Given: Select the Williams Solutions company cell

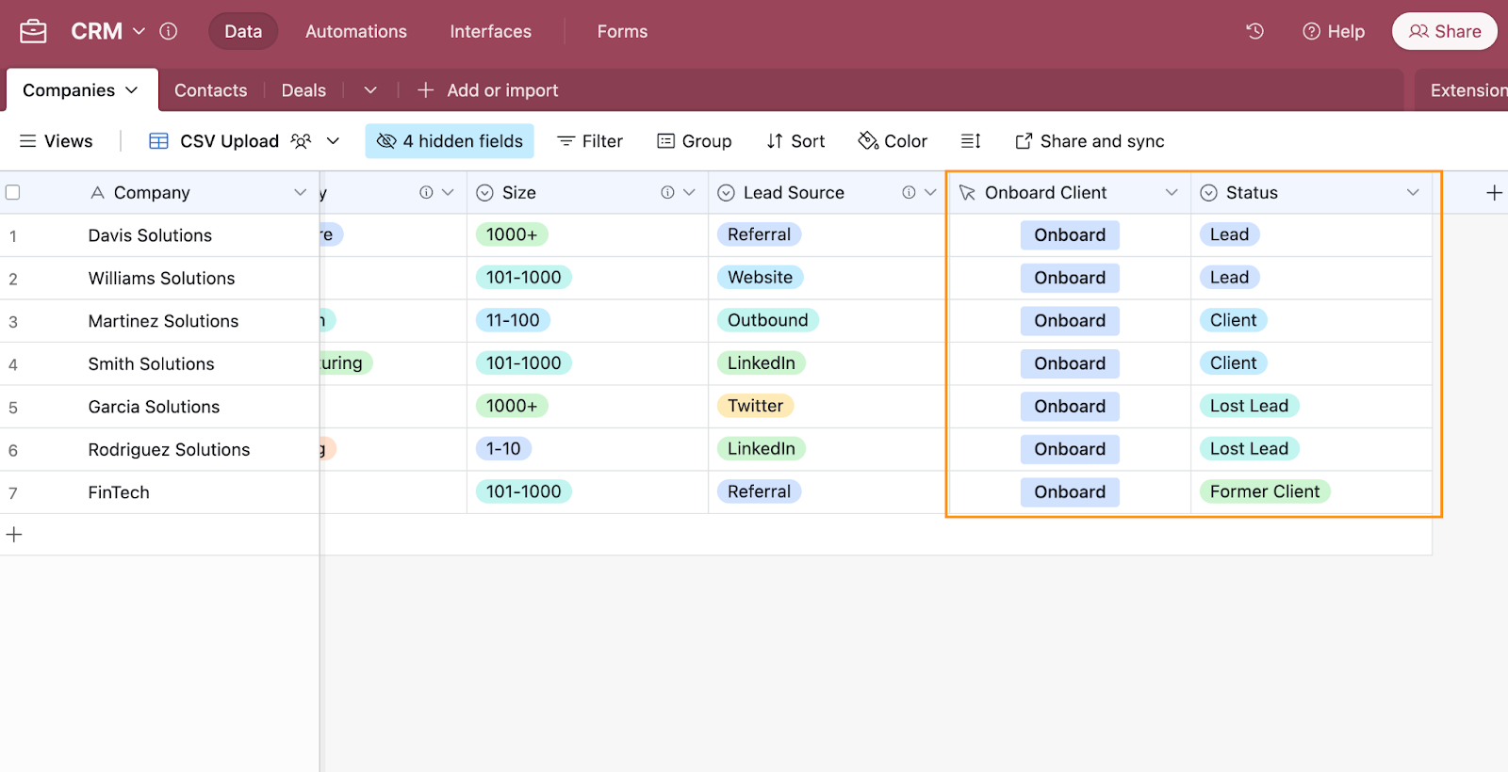Looking at the screenshot, I should [161, 279].
